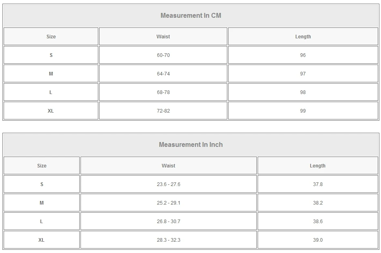
Task: Select the length cell showing 38.6
Action: tap(317, 222)
